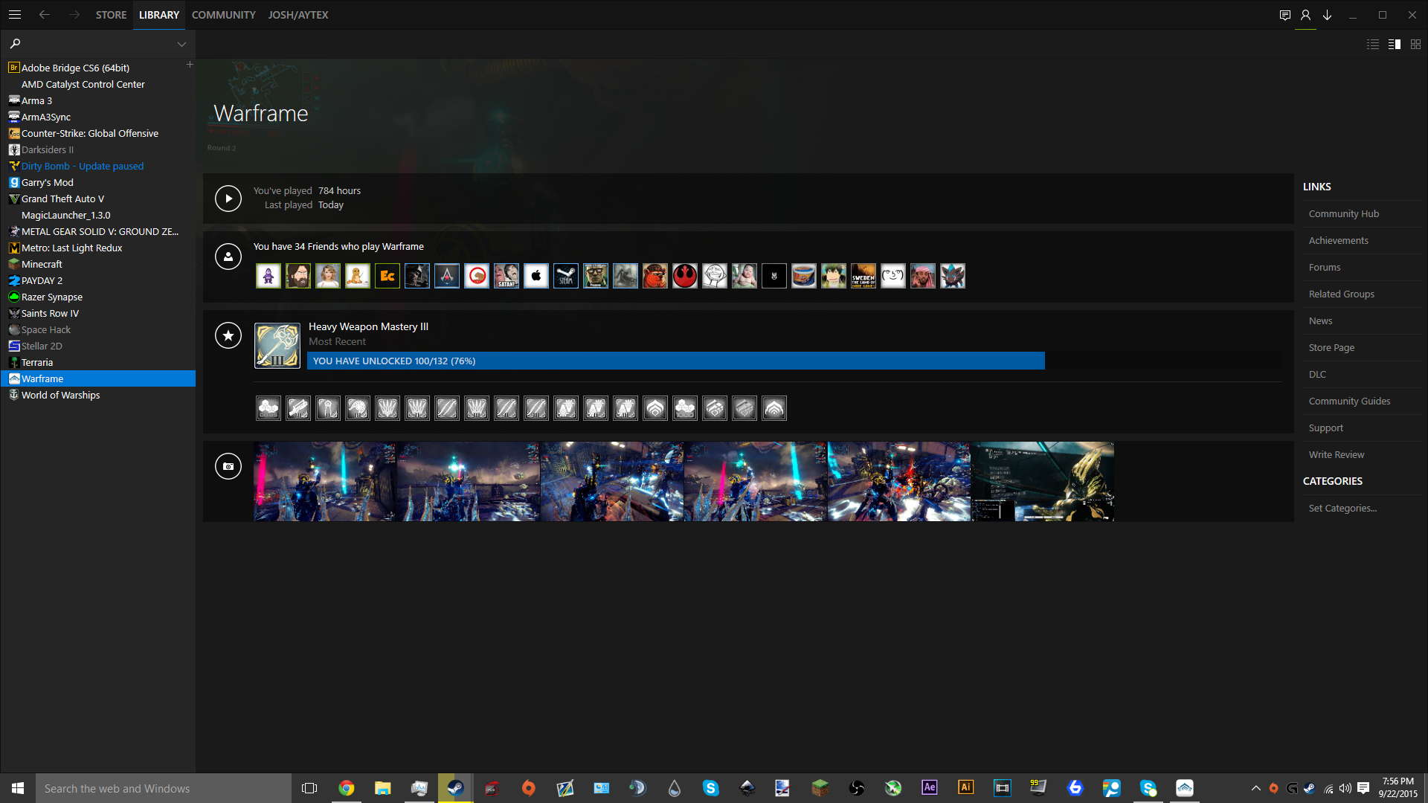Select PAYDAY 2 in the library list
Image resolution: width=1428 pixels, height=803 pixels.
tap(98, 280)
